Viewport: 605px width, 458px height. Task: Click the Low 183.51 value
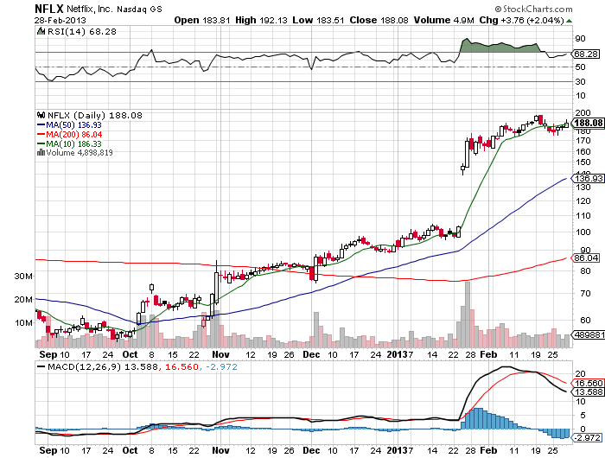(x=318, y=20)
